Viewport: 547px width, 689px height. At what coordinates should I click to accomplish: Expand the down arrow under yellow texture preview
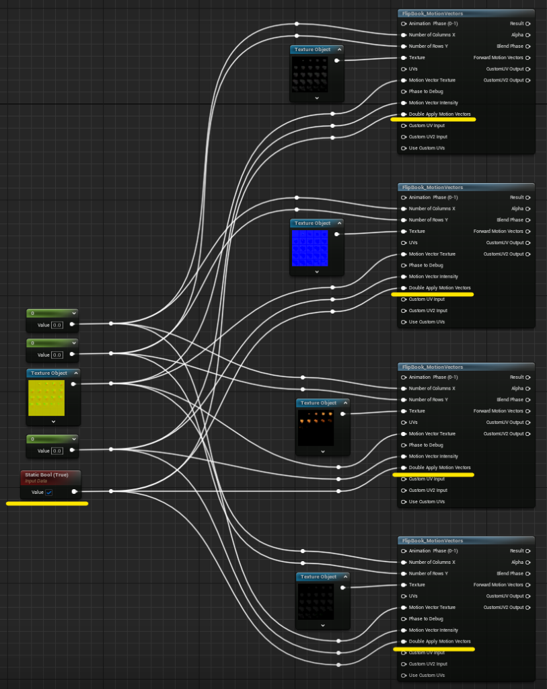coord(53,421)
